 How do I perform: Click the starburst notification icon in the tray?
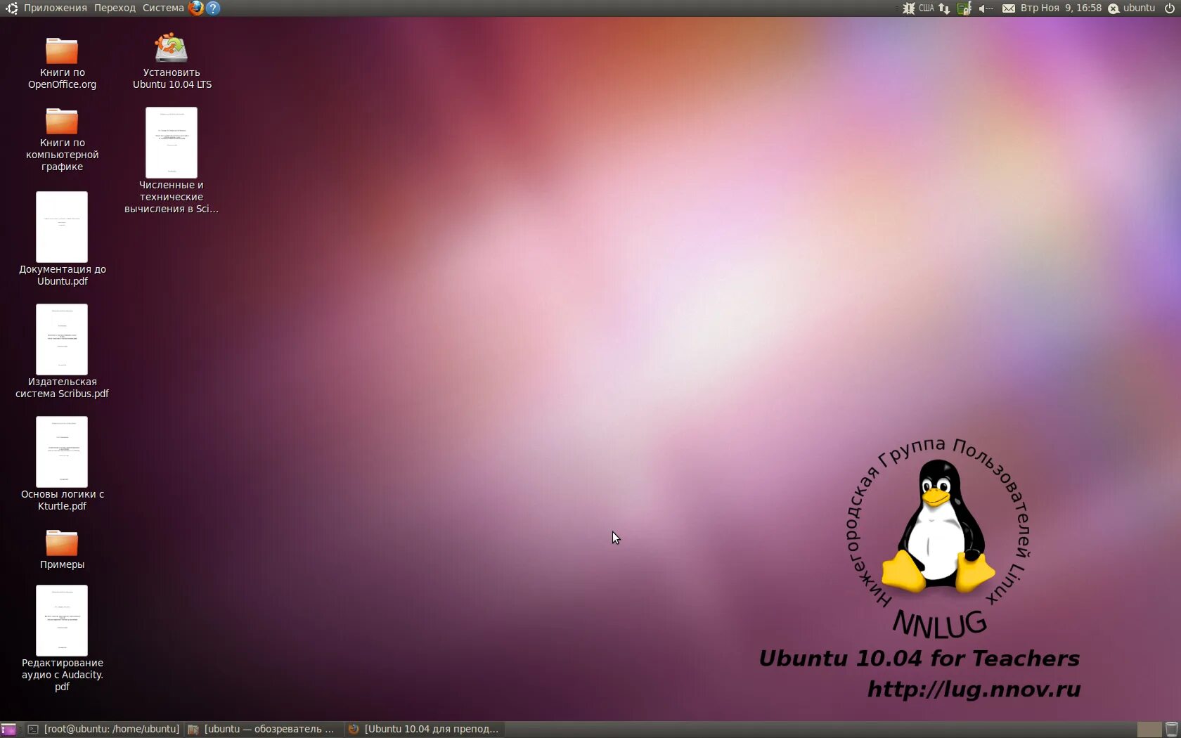(x=909, y=8)
